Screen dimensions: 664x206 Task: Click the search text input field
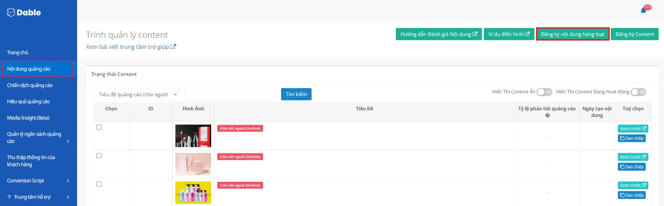tap(230, 94)
